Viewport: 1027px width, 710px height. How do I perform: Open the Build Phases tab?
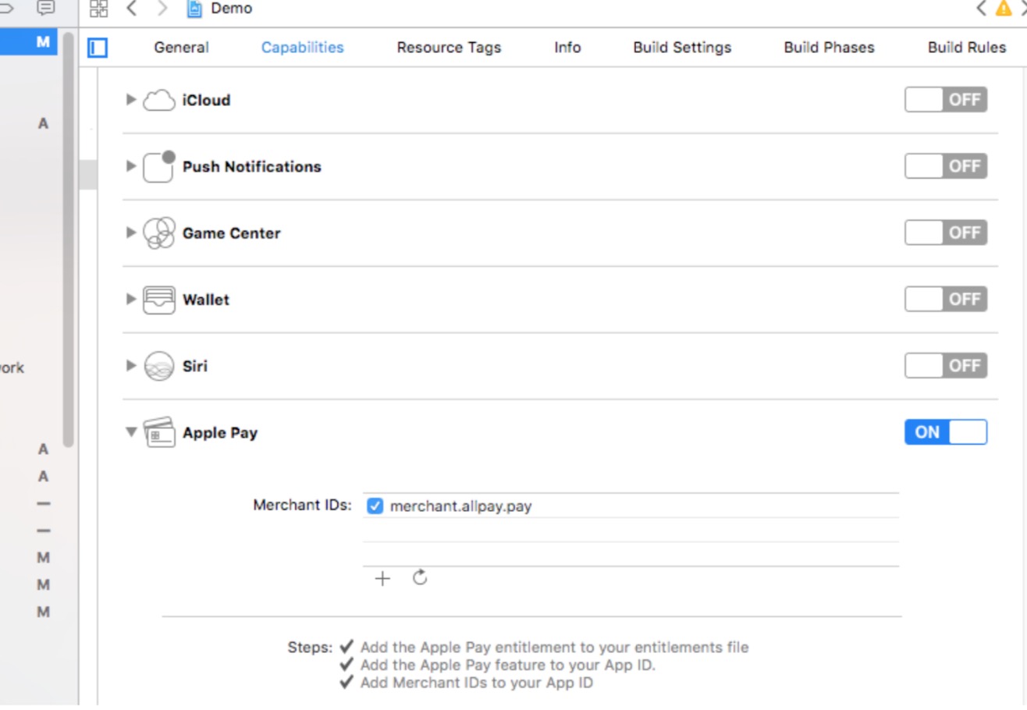[829, 48]
